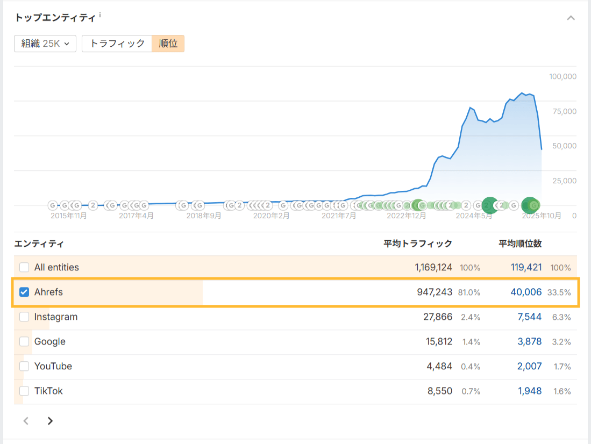The height and width of the screenshot is (444, 591).
Task: Select the green event marker near 2022年12月
Action: 418,205
